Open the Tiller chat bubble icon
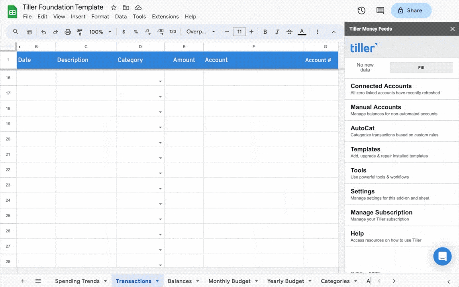 [442, 256]
